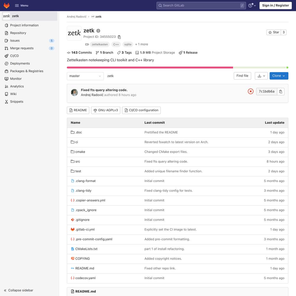
Task: Open COPYING file
Action: point(82,259)
